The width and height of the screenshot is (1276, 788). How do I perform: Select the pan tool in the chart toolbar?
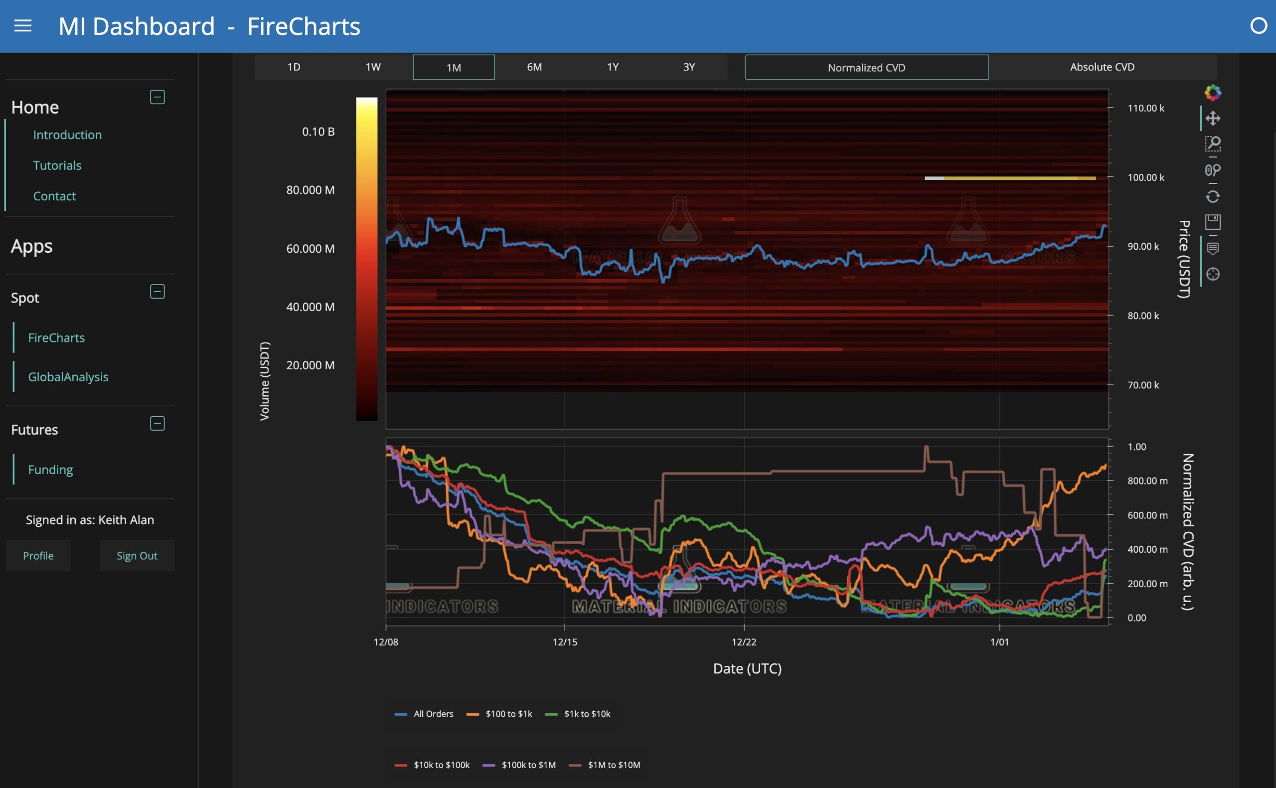click(x=1214, y=118)
